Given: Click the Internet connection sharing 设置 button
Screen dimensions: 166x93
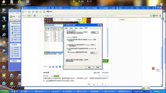Looking at the screenshot, I should click(x=94, y=53).
